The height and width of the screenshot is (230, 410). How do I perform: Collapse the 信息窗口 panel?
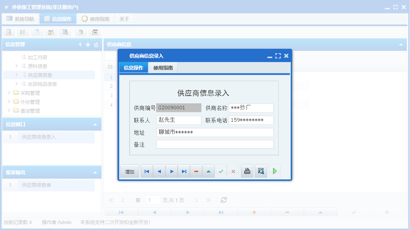point(96,124)
